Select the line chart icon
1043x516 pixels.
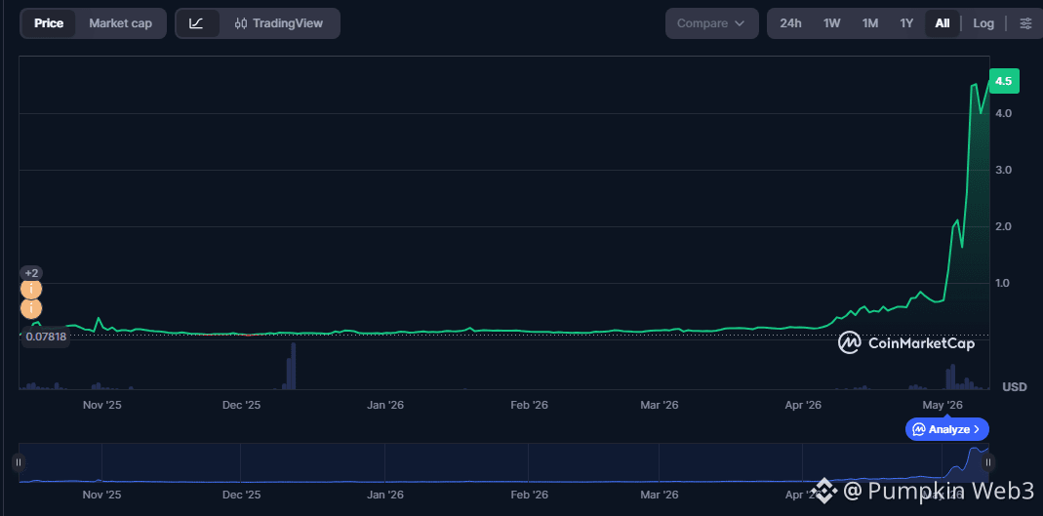(x=196, y=23)
